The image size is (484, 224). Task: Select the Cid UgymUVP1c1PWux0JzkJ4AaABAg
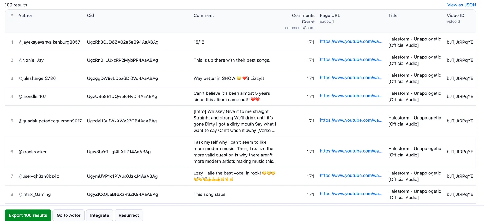point(122,176)
